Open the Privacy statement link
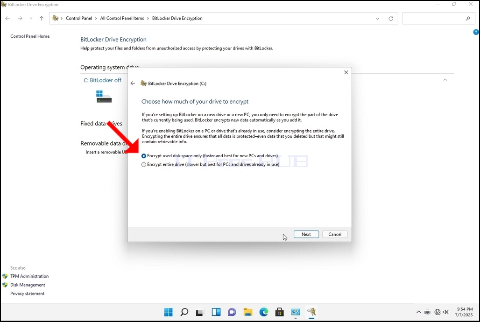Viewport: 480px width, 322px height. tap(27, 294)
